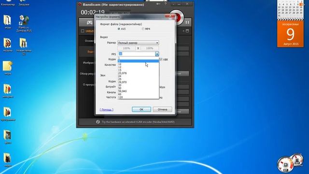
Task: Select the gamepad game recording mode icon
Action: [x=90, y=22]
